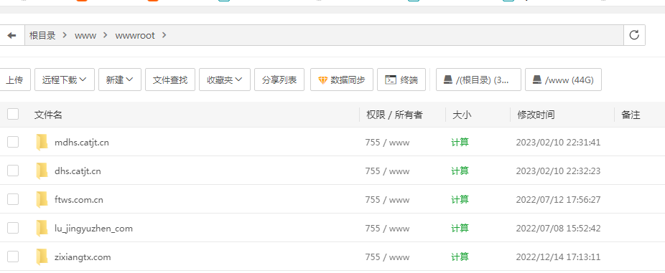Click 计算 size link for ftws.com.cn
The height and width of the screenshot is (273, 665).
[460, 199]
